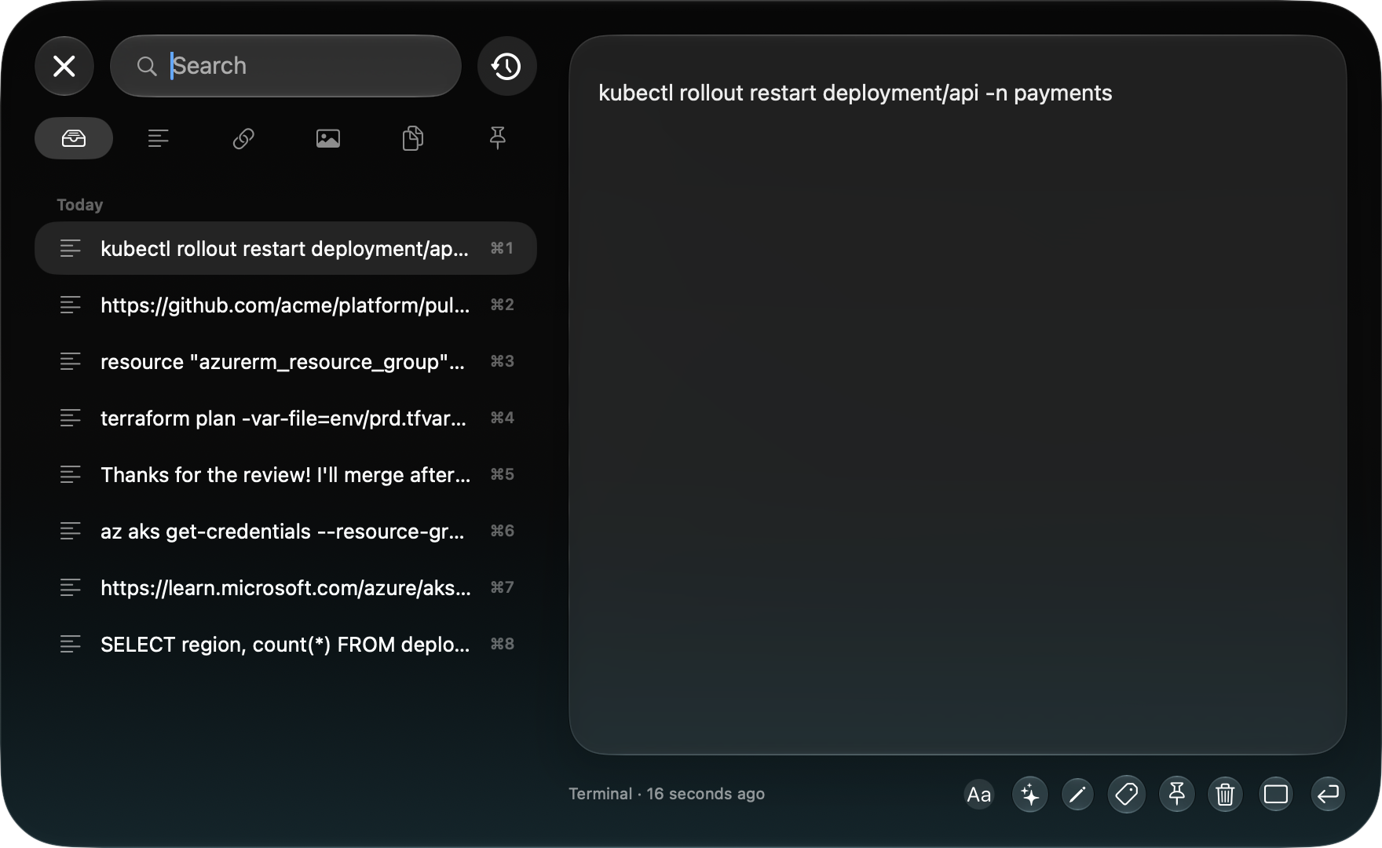The image size is (1382, 848).
Task: Click text icon beside terraform plan entry
Action: 71,418
